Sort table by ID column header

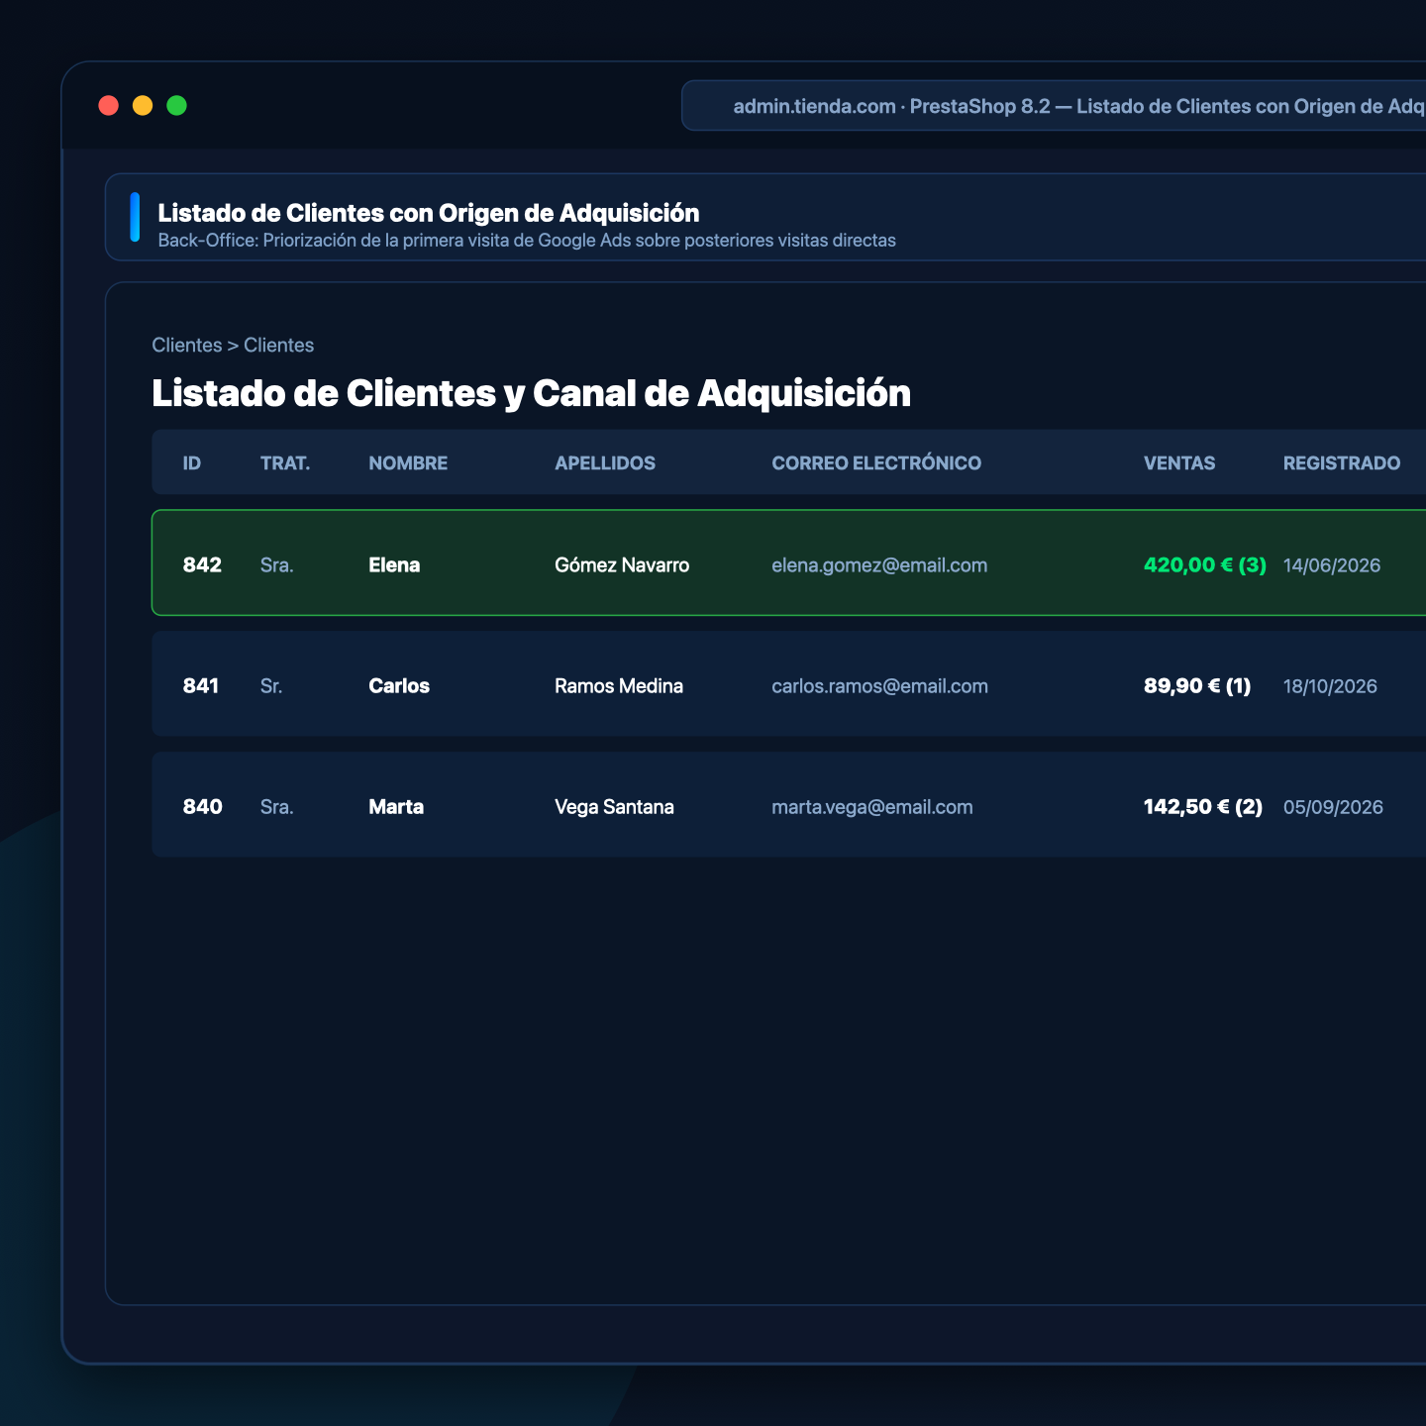[192, 462]
